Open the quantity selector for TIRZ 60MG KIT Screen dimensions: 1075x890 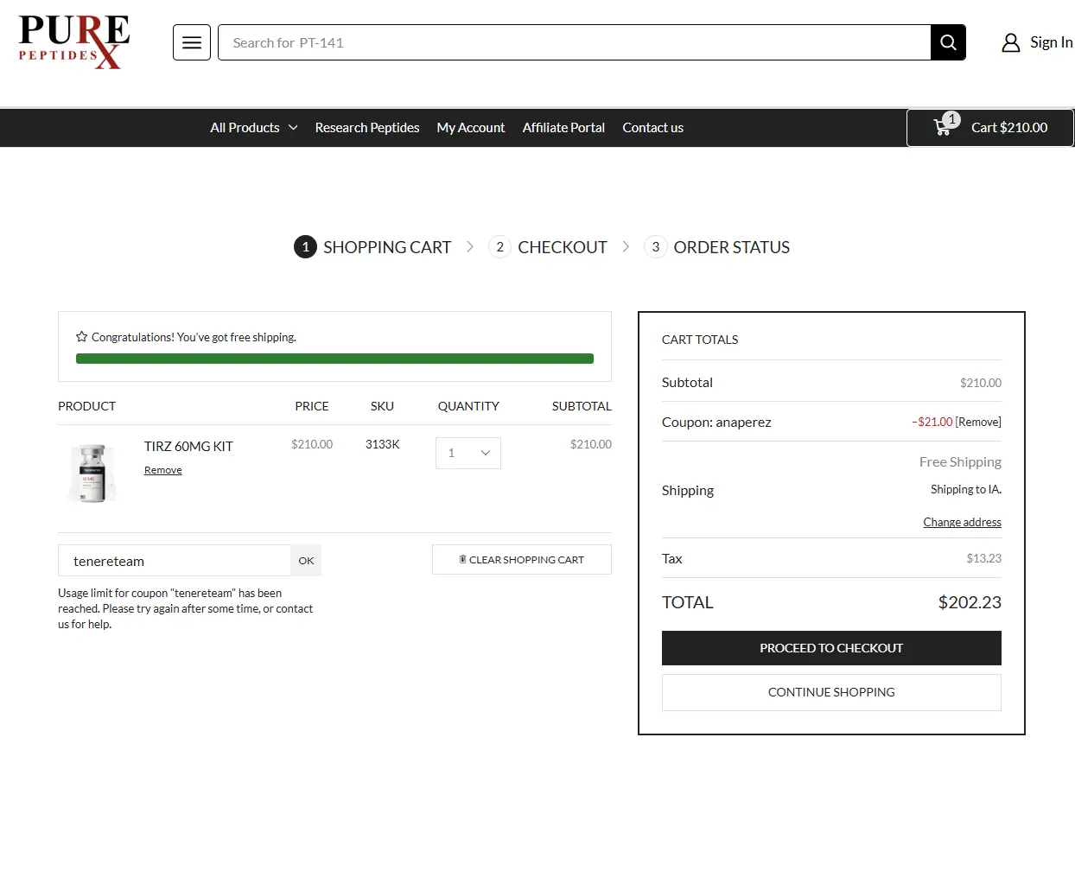pyautogui.click(x=468, y=453)
